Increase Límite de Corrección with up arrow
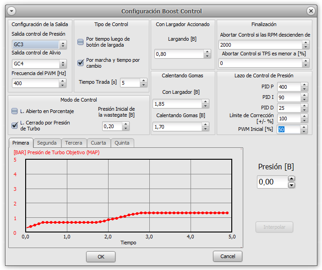 click(x=304, y=116)
